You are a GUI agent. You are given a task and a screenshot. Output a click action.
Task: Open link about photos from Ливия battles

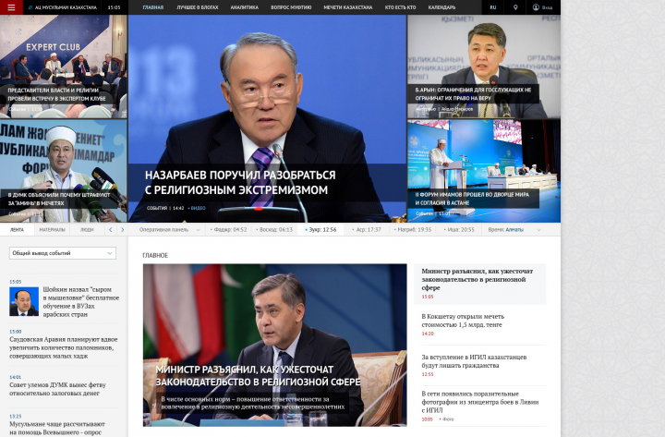(479, 402)
